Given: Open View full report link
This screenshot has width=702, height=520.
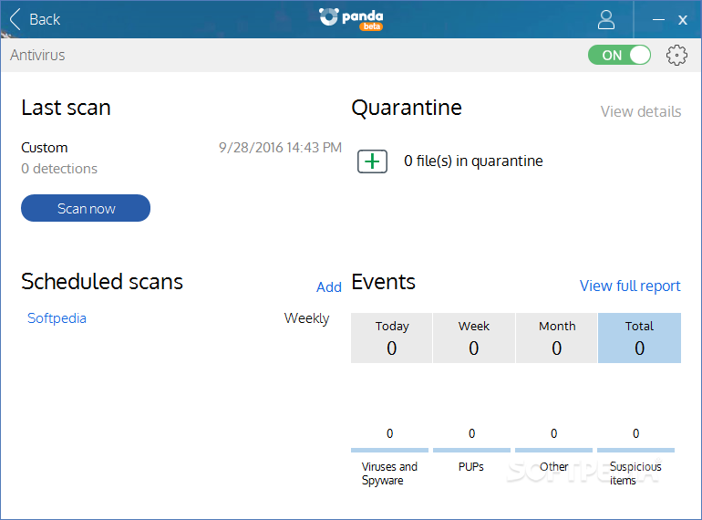Looking at the screenshot, I should click(x=630, y=286).
